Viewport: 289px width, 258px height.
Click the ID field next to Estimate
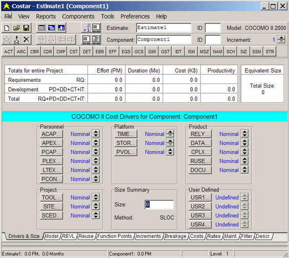click(x=213, y=28)
